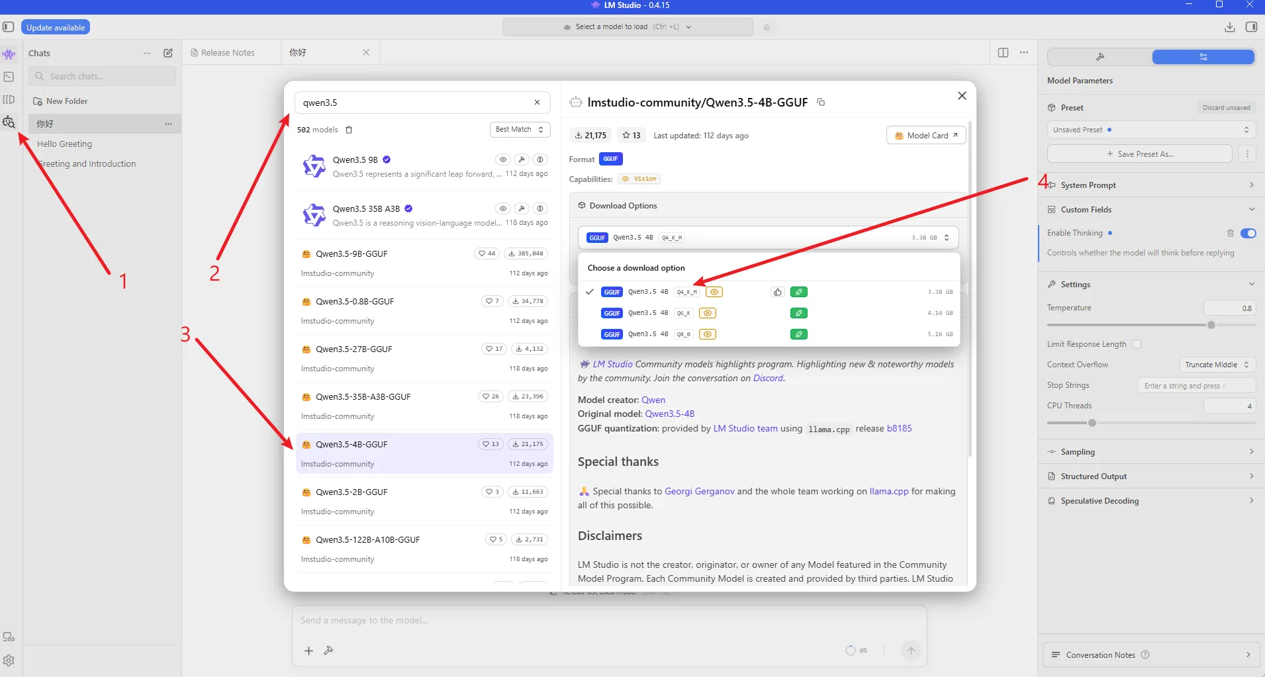Click the eject model icon in top bar
Image resolution: width=1265 pixels, height=677 pixels.
[767, 27]
